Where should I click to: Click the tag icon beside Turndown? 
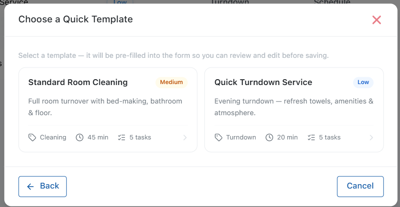[x=219, y=138]
